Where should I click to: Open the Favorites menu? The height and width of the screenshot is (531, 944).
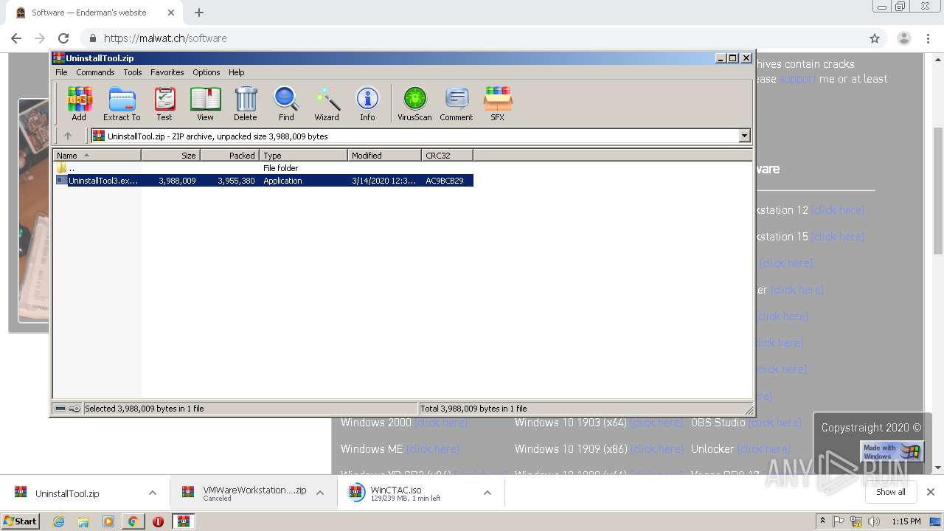click(x=167, y=72)
